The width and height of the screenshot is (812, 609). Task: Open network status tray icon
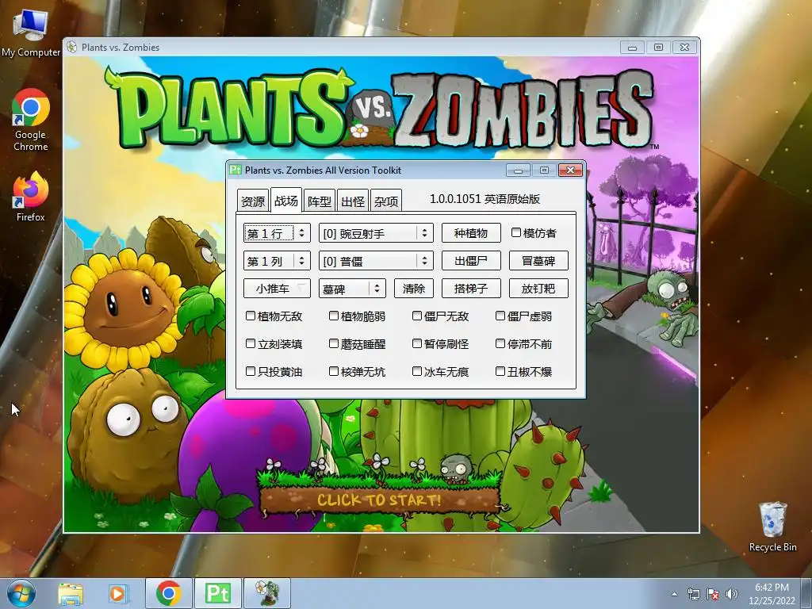click(693, 594)
